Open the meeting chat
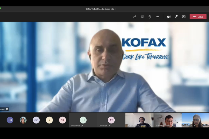This screenshot has width=209, height=139. pyautogui.click(x=142, y=17)
